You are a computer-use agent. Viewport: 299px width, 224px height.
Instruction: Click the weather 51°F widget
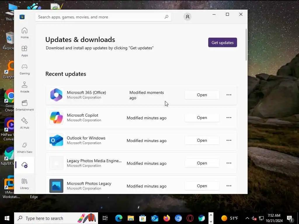coord(230,218)
